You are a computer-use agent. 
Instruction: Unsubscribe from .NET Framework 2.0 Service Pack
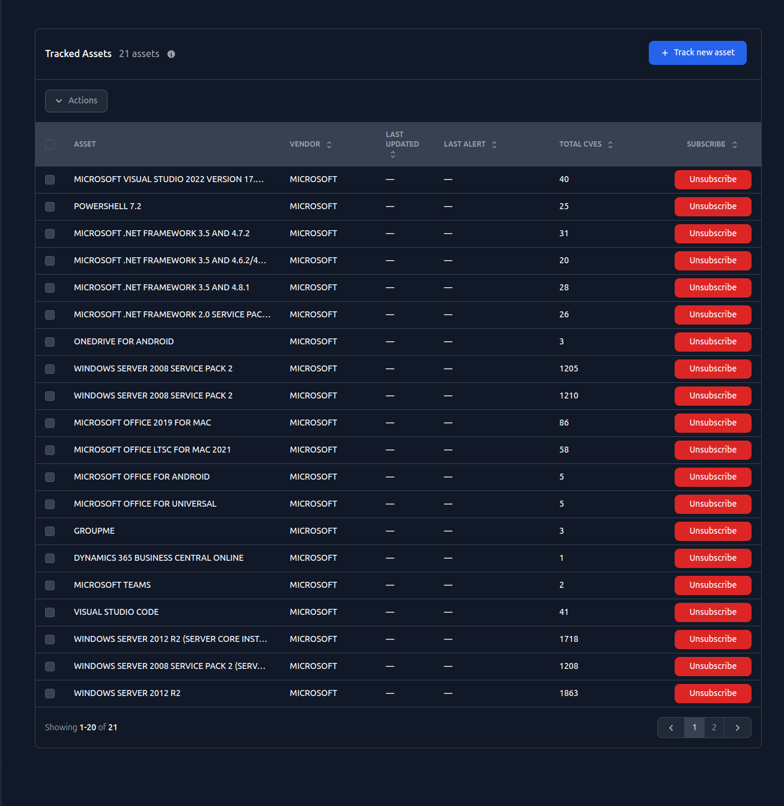pyautogui.click(x=713, y=315)
